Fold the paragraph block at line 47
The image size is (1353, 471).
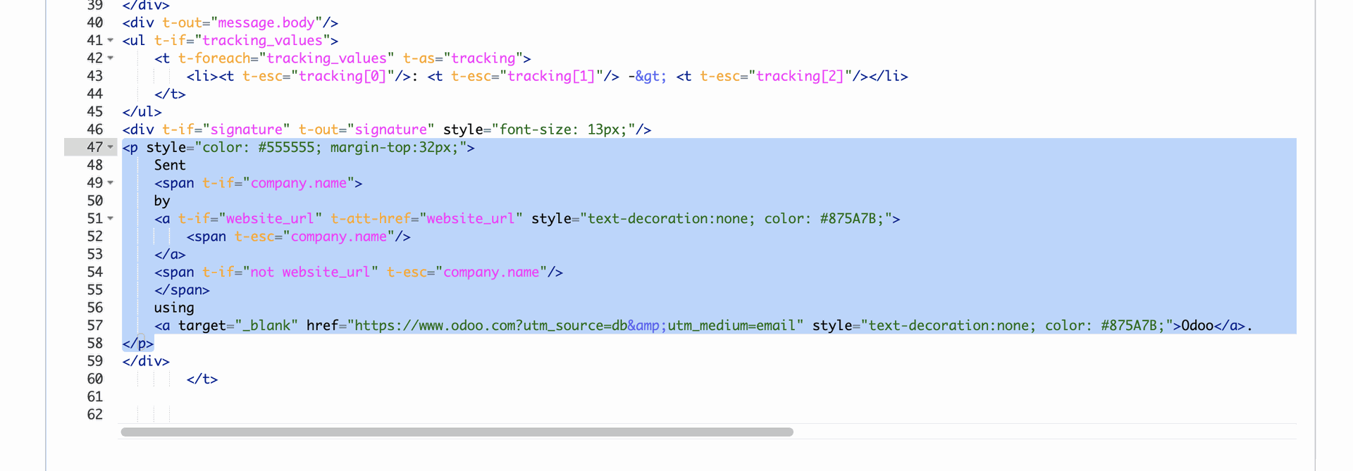tap(111, 147)
